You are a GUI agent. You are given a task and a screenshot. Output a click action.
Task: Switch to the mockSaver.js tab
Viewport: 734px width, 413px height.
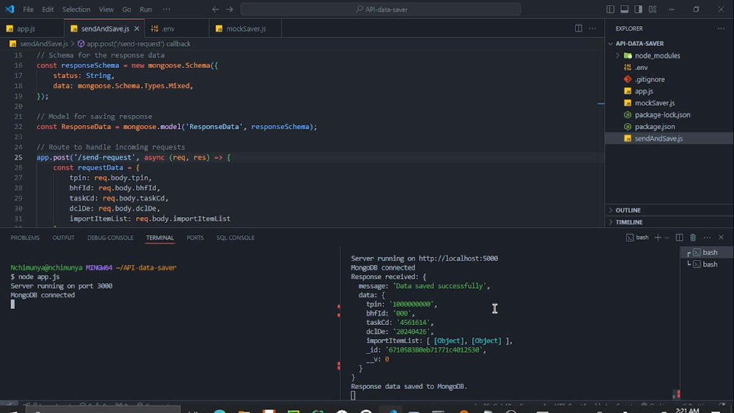[x=246, y=29]
